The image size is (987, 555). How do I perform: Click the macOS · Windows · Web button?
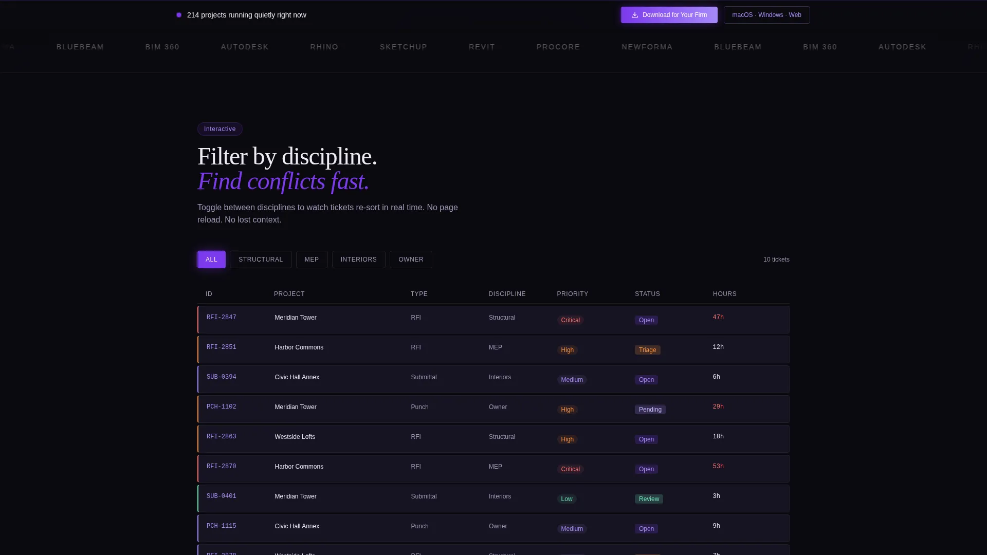point(766,15)
